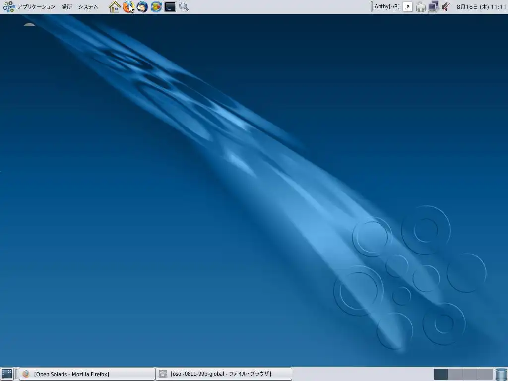Launch Thunderbird mail client from panel
508x381 pixels.
(142, 7)
